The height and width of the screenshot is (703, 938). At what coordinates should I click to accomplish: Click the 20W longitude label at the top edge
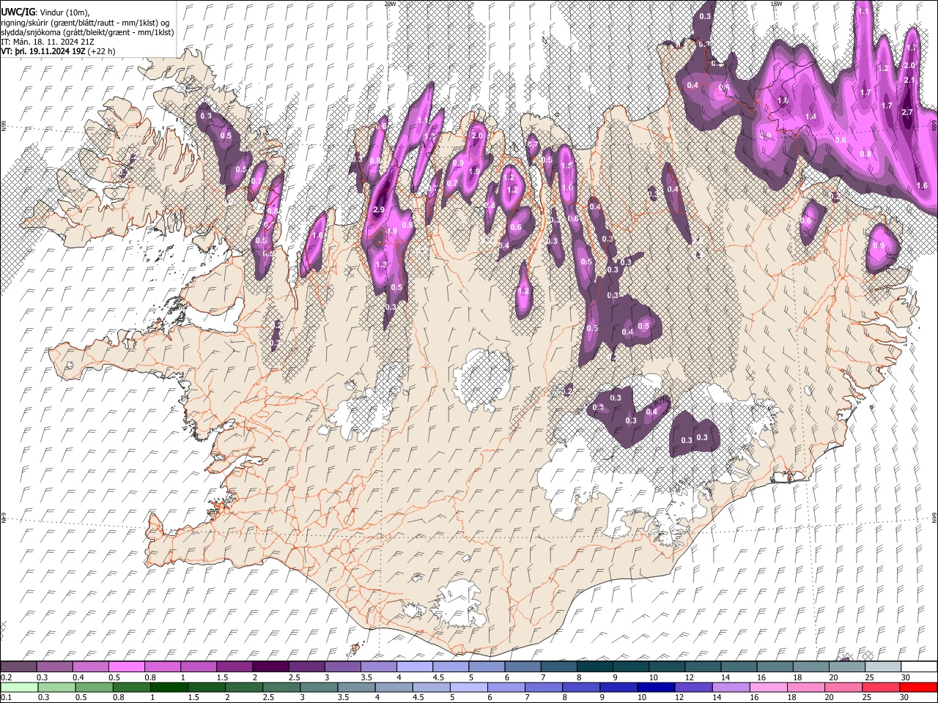pos(390,4)
